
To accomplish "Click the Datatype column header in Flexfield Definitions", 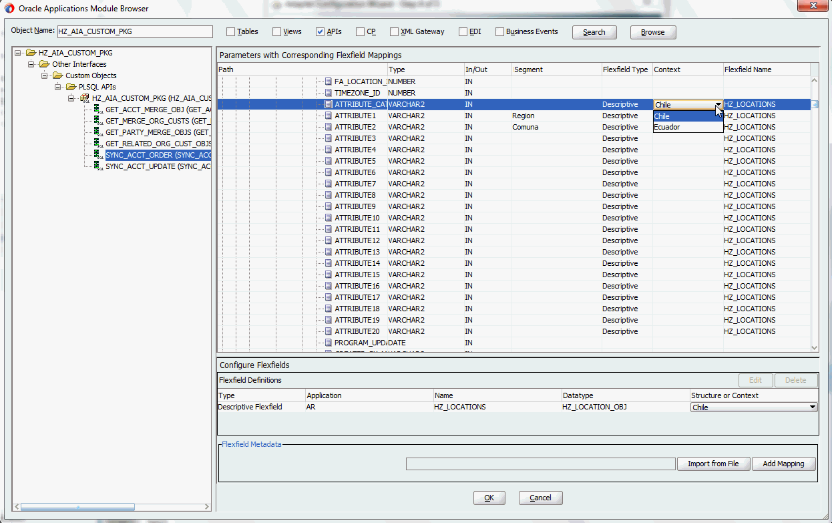I will tap(625, 395).
